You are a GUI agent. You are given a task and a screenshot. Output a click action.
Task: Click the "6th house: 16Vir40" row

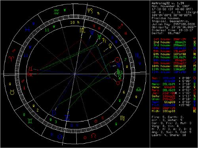pos(169,54)
